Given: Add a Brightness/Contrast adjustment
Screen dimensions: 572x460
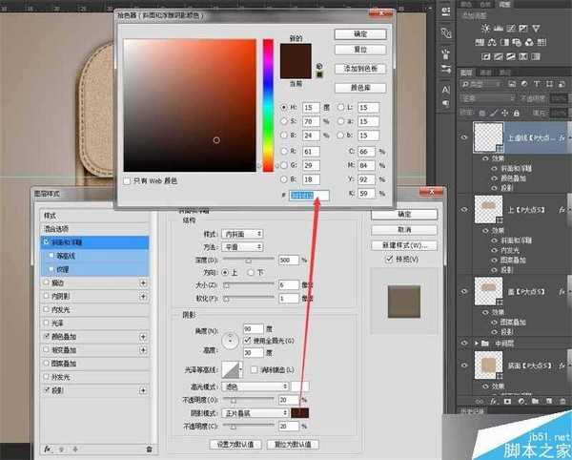Looking at the screenshot, I should coord(485,29).
